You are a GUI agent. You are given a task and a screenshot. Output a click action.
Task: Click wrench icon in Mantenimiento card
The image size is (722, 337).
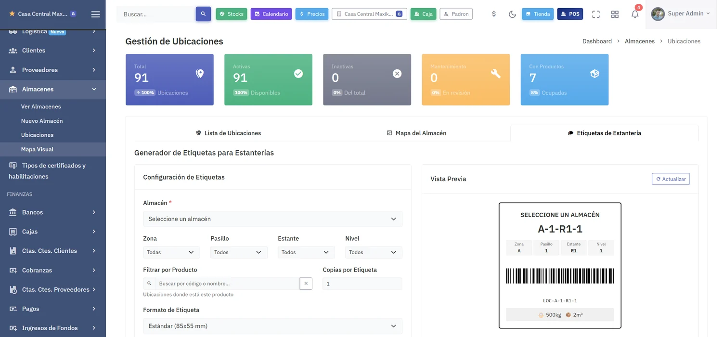[x=496, y=74]
